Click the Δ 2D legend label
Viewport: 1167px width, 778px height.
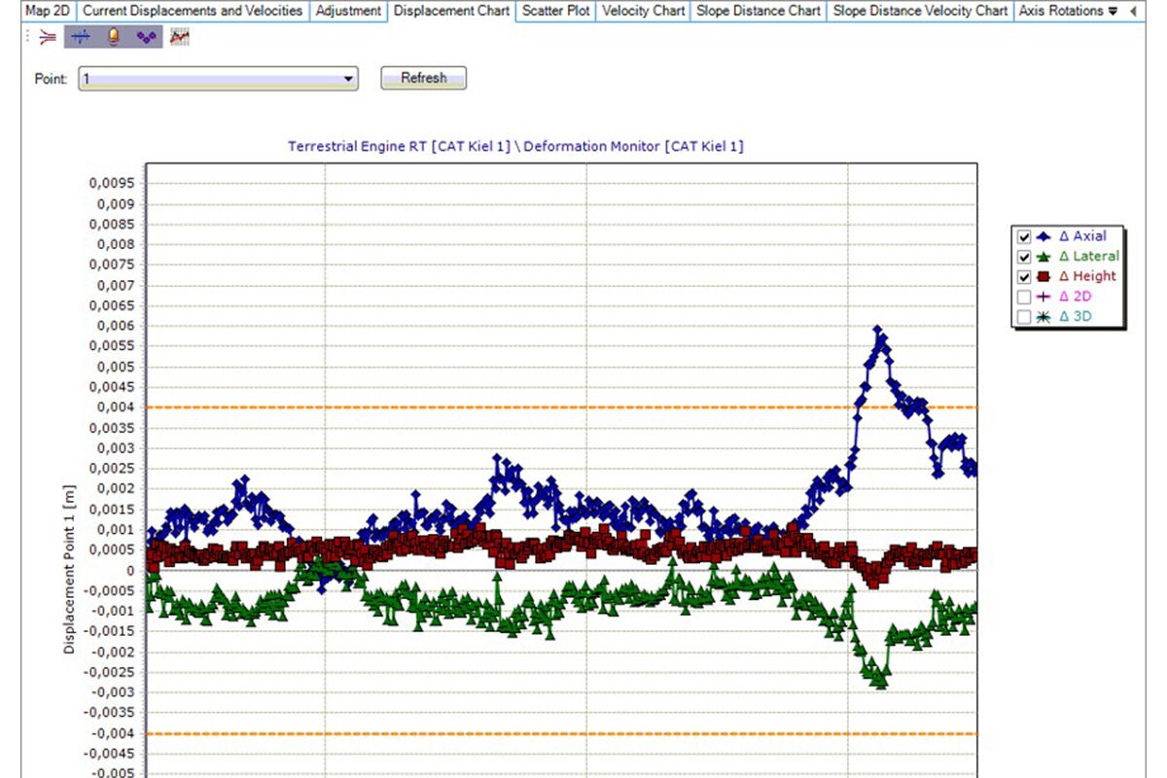coord(1074,297)
